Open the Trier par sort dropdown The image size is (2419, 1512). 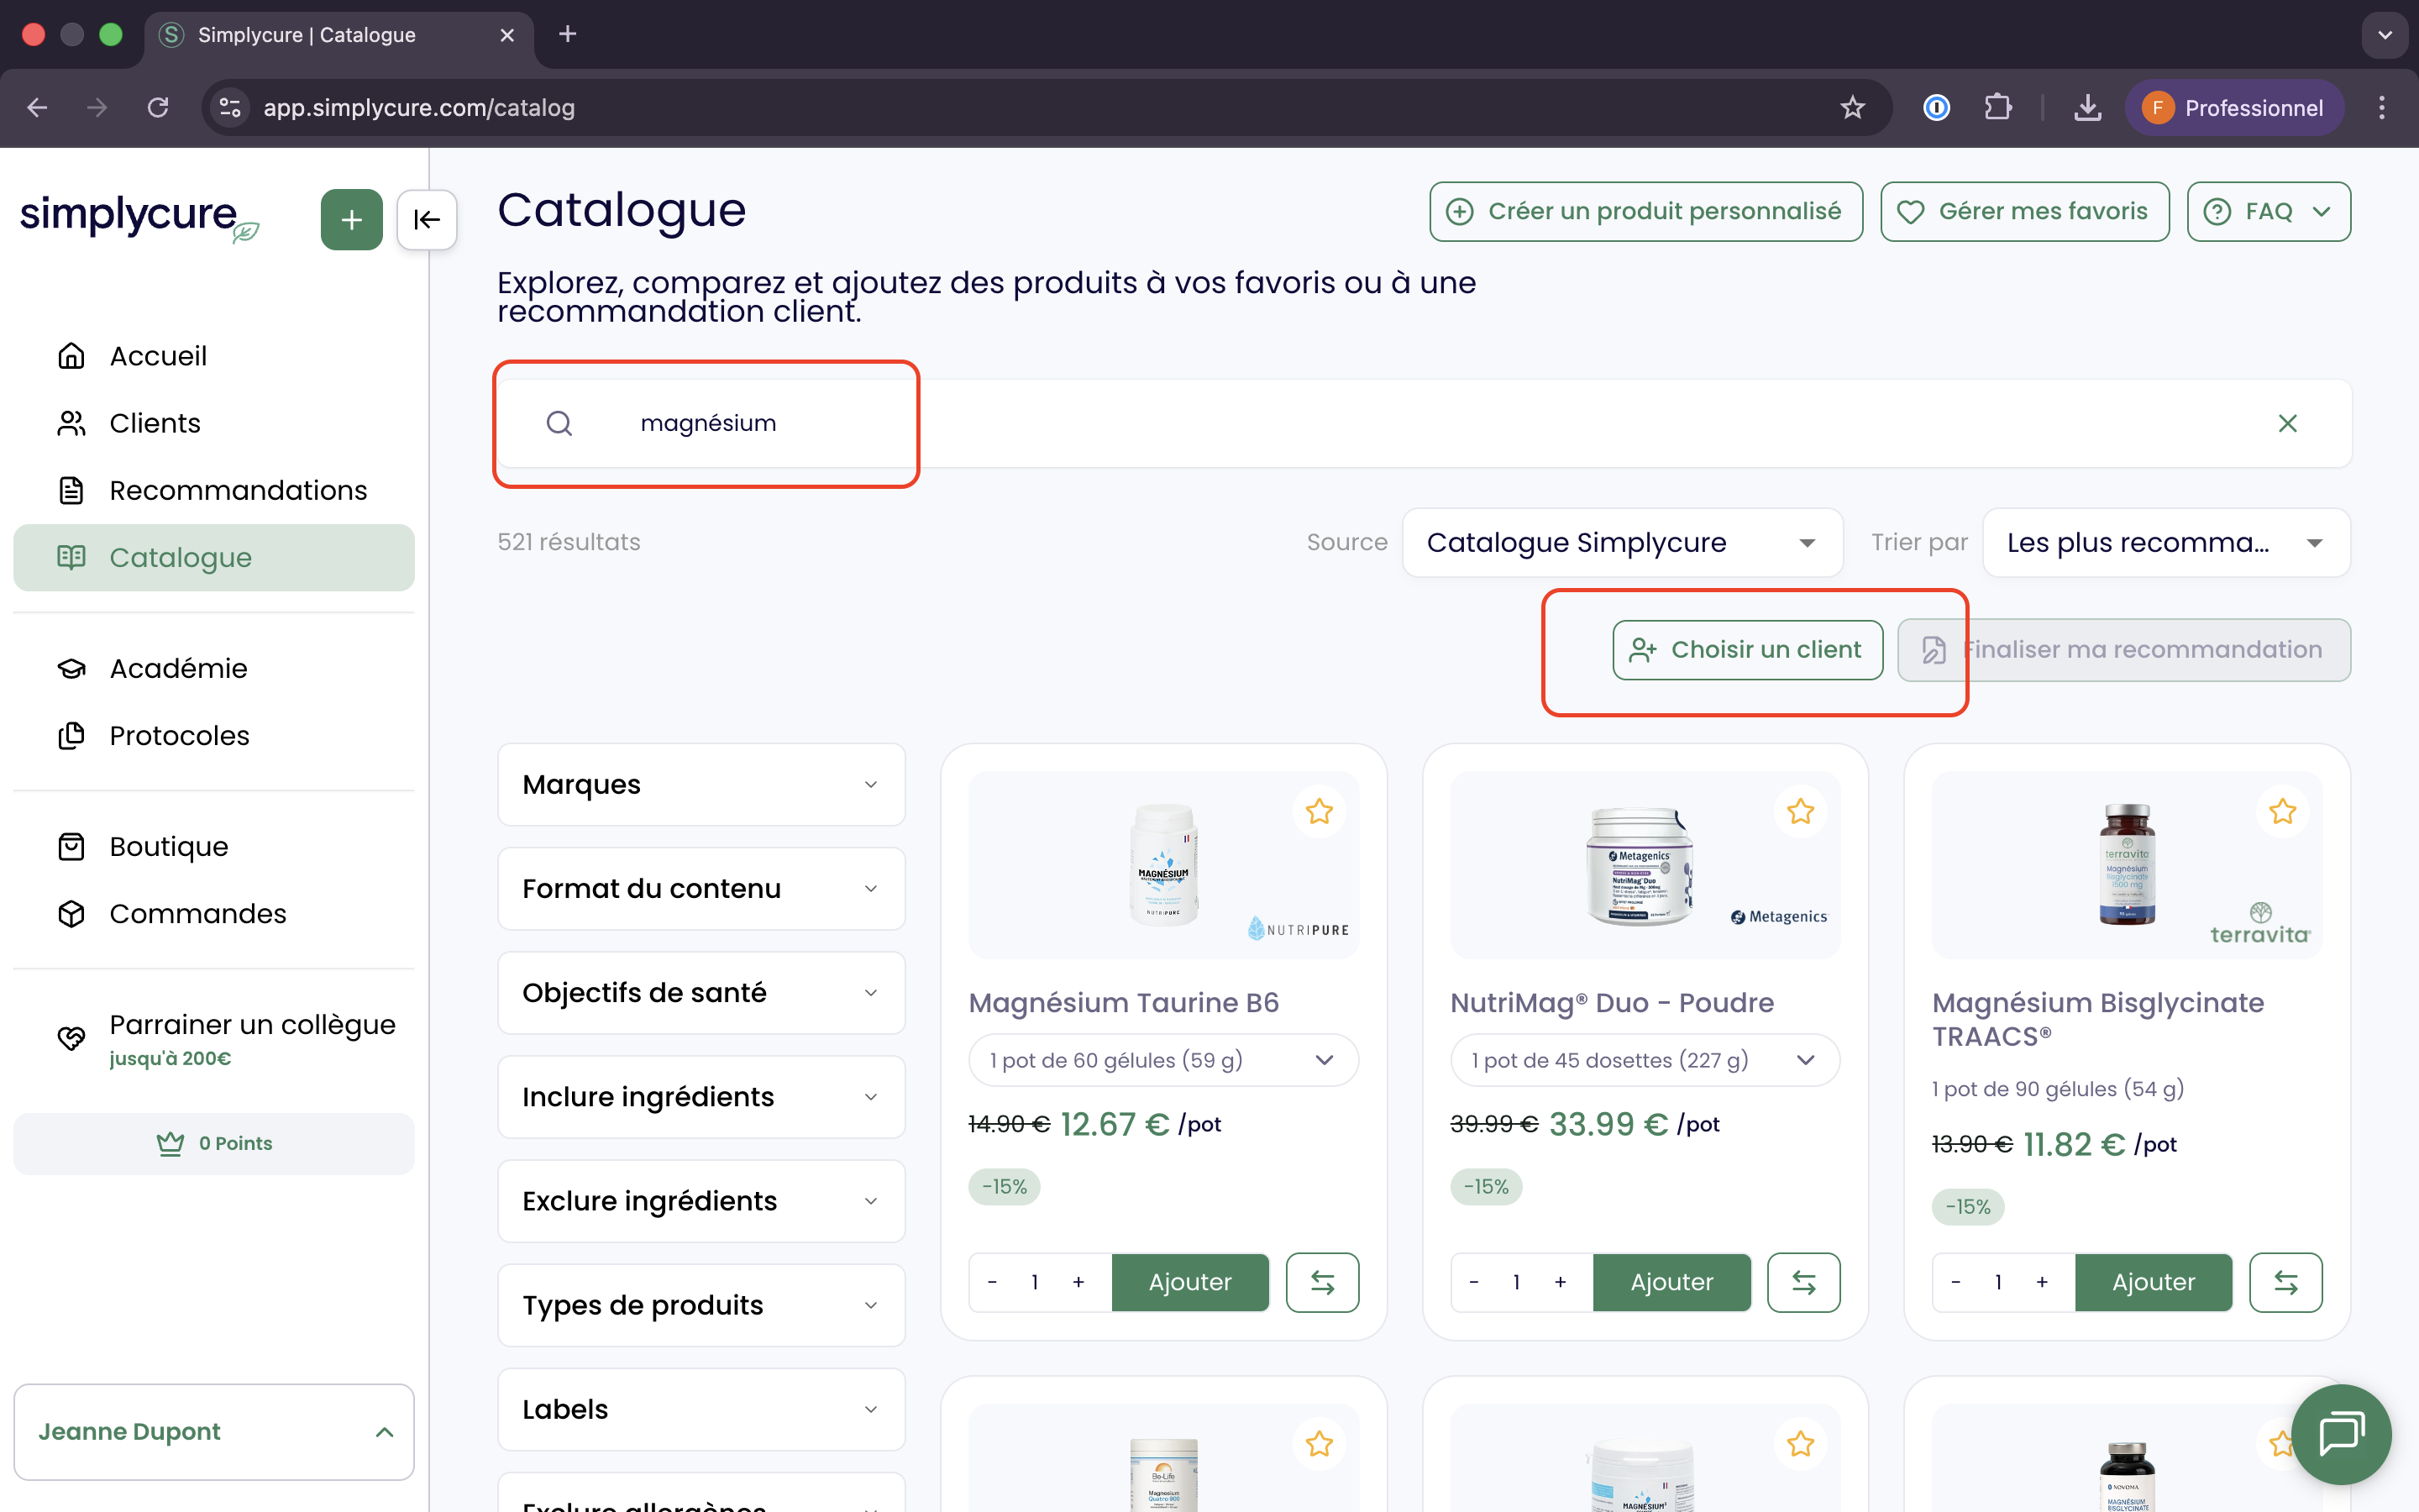2165,542
